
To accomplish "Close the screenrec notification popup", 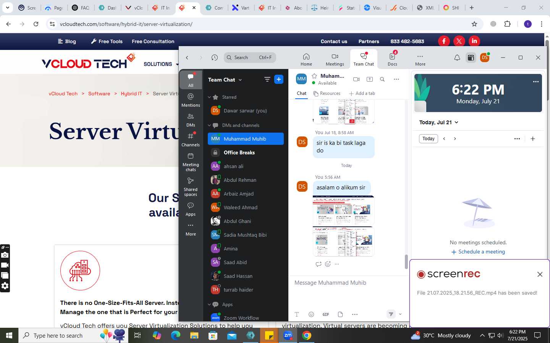I will [540, 274].
